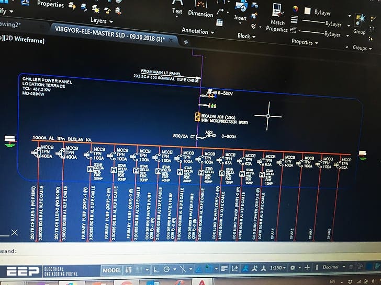
Task: Click the Object Color wheel icon
Action: pos(295,9)
